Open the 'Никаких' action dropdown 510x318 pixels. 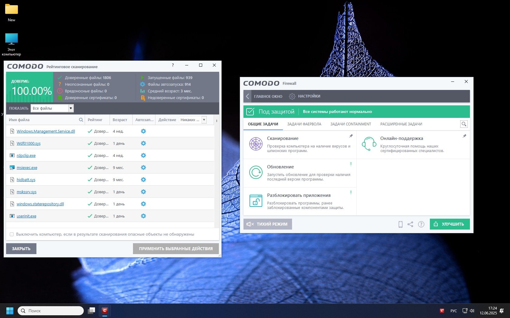pos(204,120)
